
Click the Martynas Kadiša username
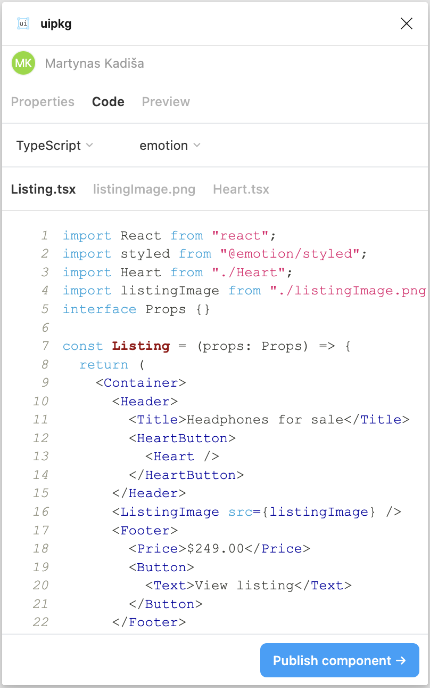pyautogui.click(x=94, y=63)
